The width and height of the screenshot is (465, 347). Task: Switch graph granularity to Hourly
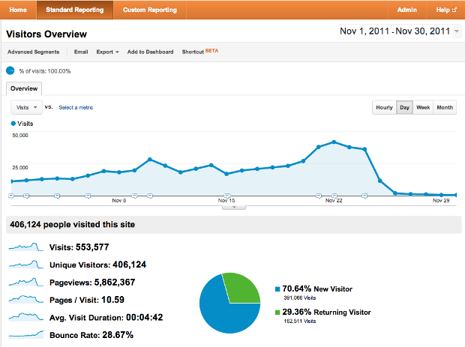point(384,107)
